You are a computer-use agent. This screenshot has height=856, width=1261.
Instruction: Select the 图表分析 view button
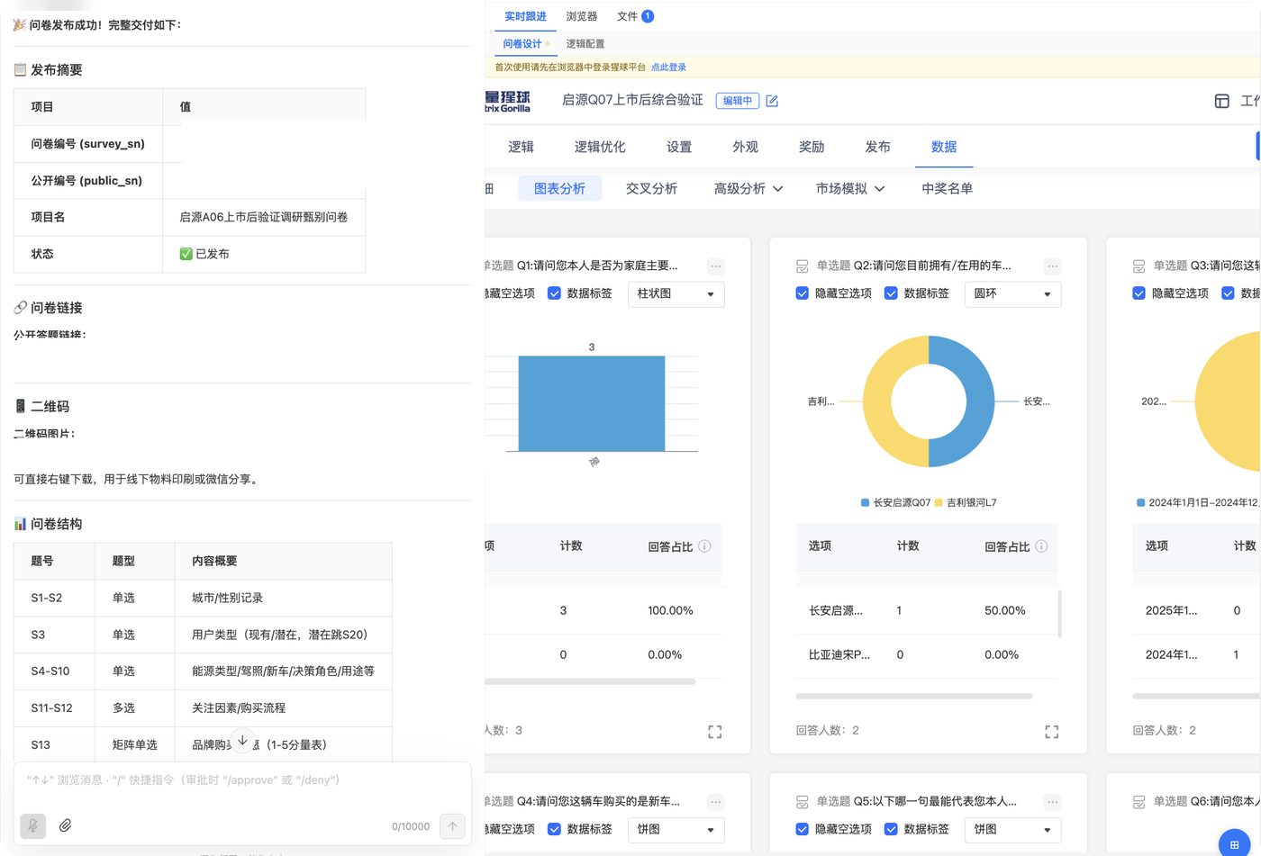pos(559,189)
